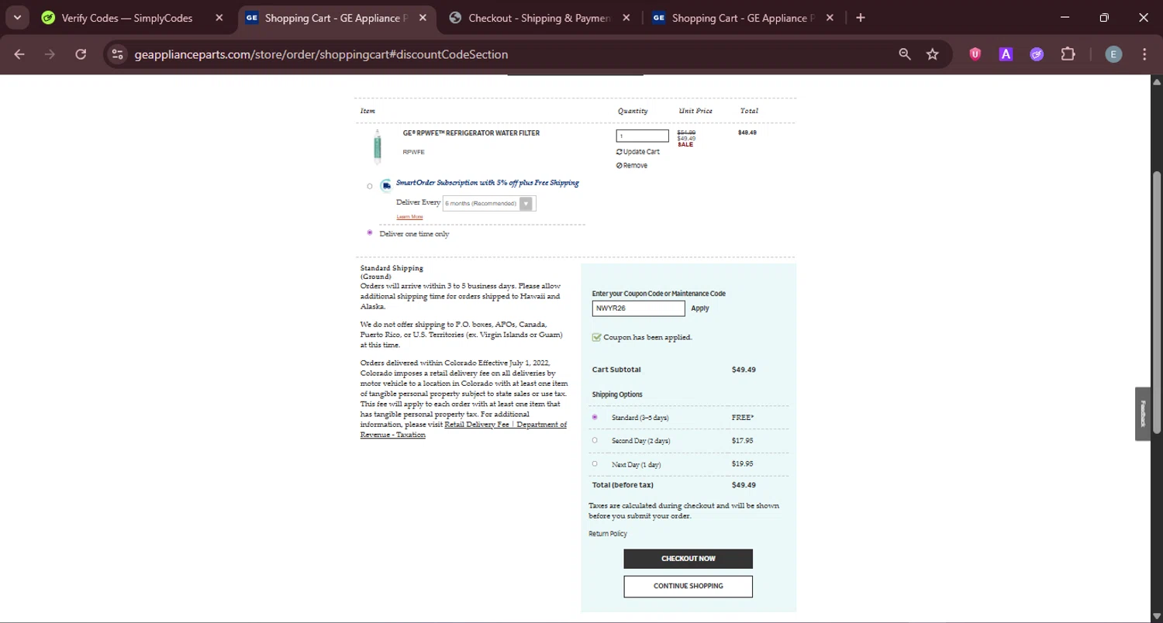Image resolution: width=1163 pixels, height=623 pixels.
Task: Click the quantity input field
Action: (x=642, y=136)
